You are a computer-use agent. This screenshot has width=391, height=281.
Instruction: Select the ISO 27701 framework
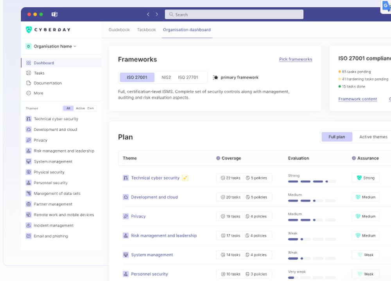click(x=188, y=77)
